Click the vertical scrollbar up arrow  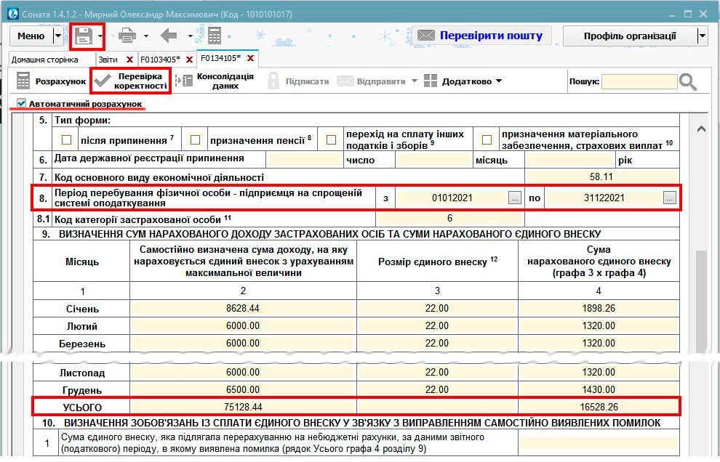(x=701, y=129)
